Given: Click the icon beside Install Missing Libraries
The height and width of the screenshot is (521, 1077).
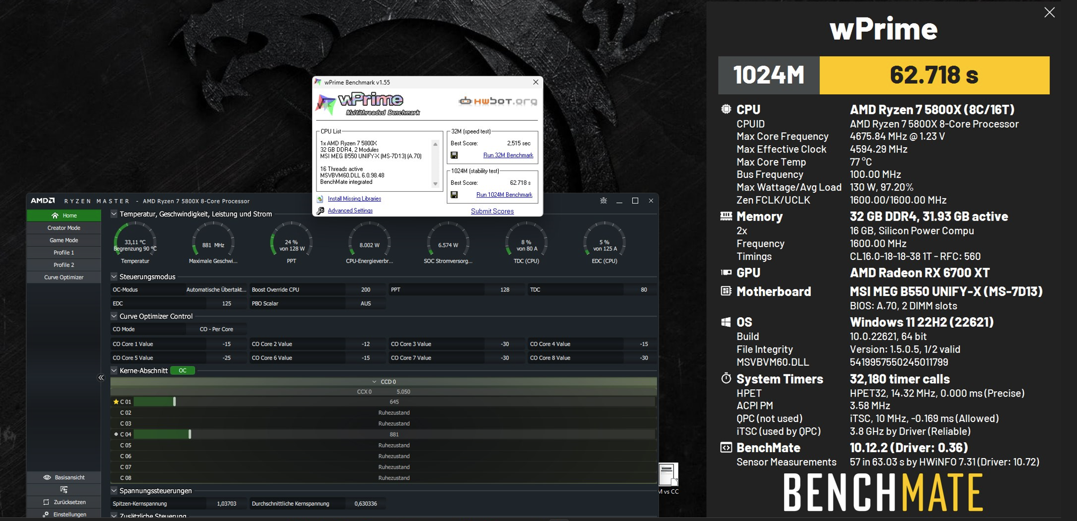Looking at the screenshot, I should click(x=320, y=199).
